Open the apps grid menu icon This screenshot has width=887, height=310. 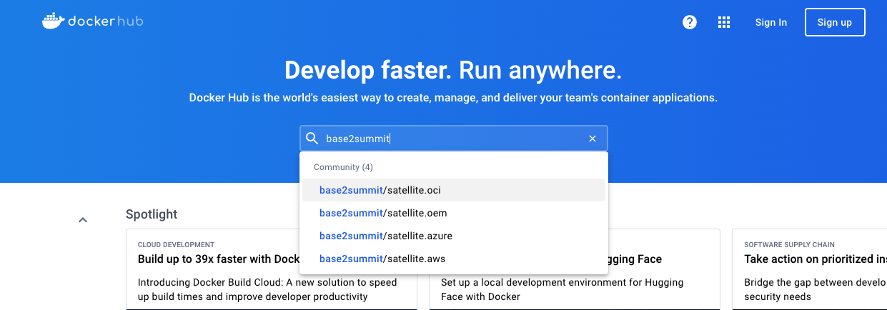coord(724,22)
